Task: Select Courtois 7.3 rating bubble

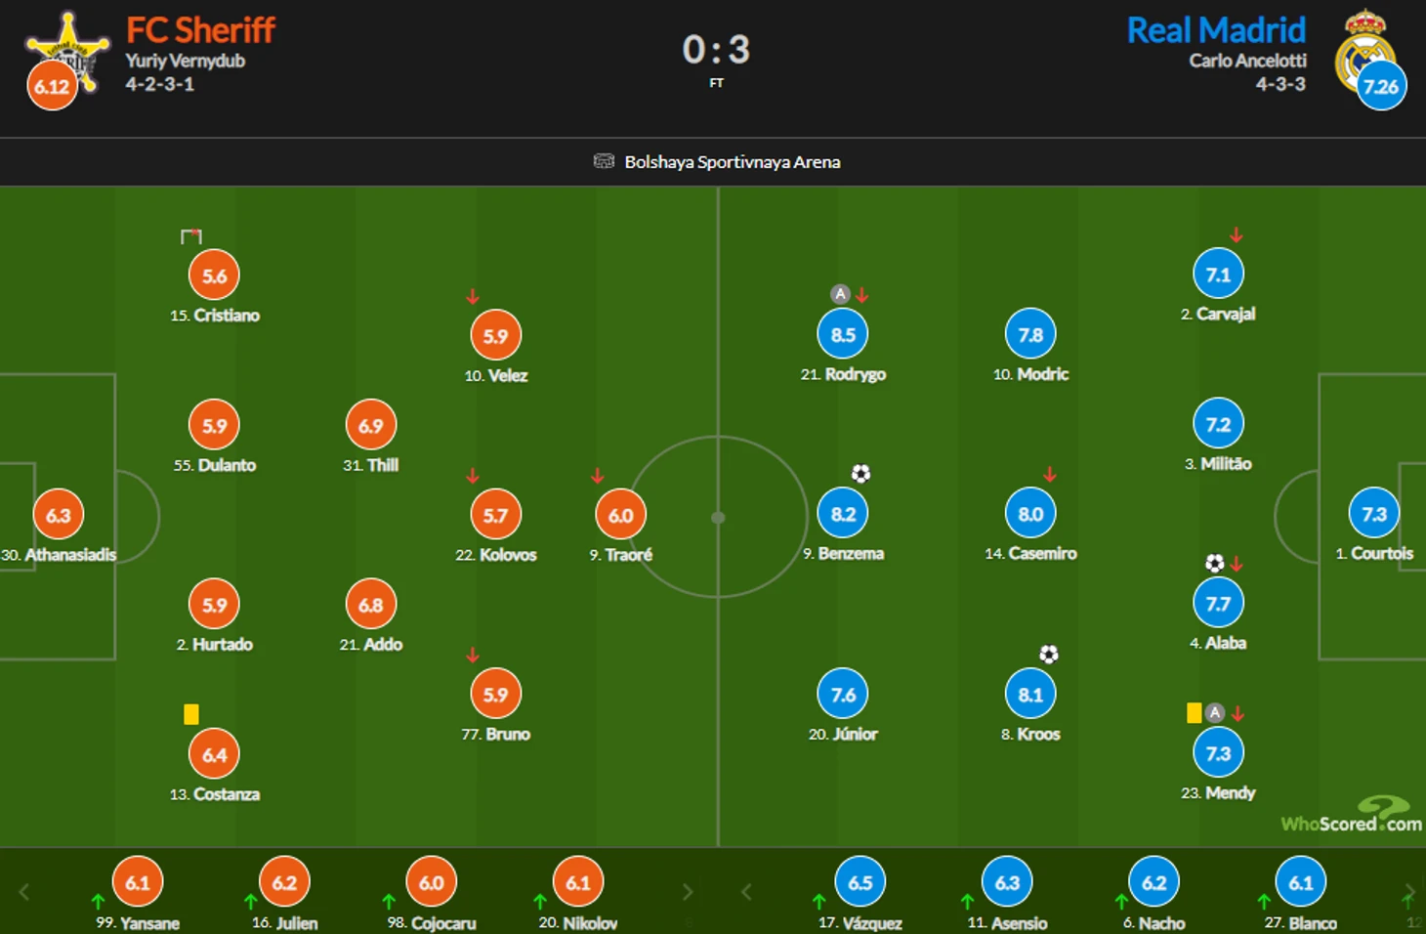Action: pyautogui.click(x=1373, y=514)
